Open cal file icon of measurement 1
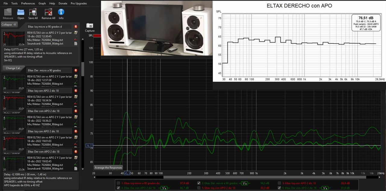This screenshot has width=386, height=191. pos(76,43)
